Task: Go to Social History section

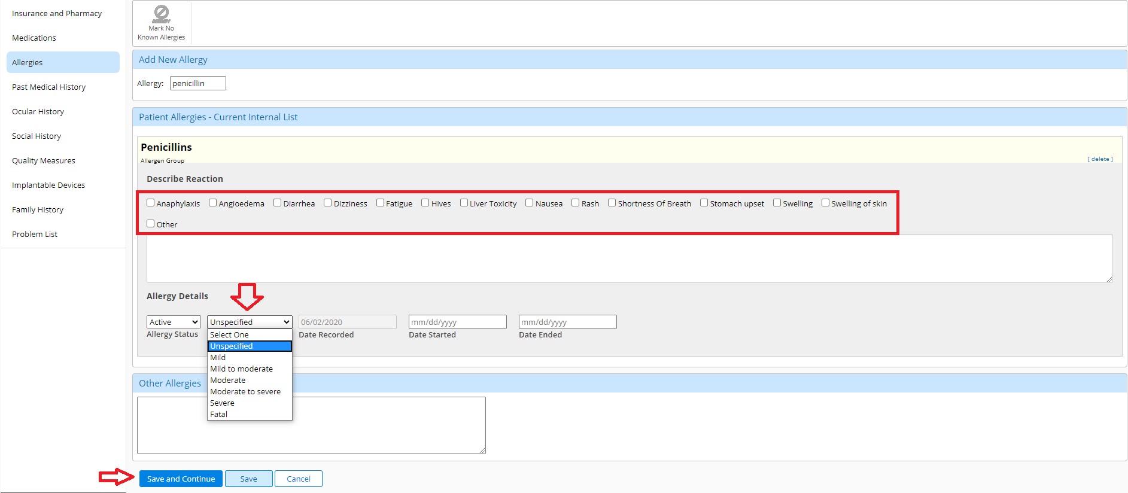Action: point(63,136)
